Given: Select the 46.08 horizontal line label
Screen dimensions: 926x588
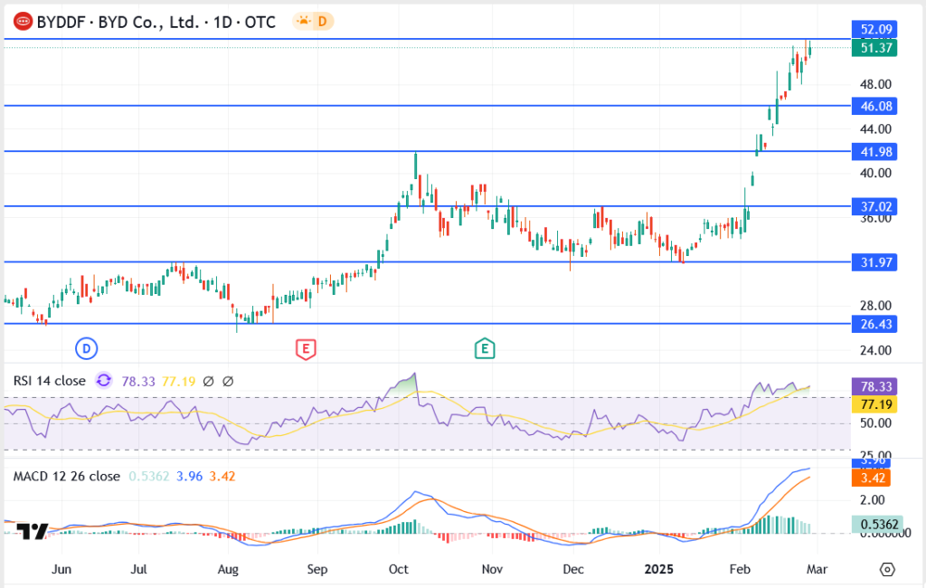Looking at the screenshot, I should [874, 107].
